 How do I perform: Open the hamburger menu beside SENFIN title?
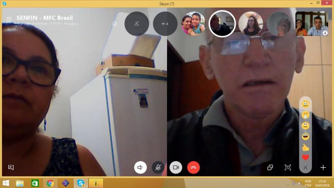[9, 19]
